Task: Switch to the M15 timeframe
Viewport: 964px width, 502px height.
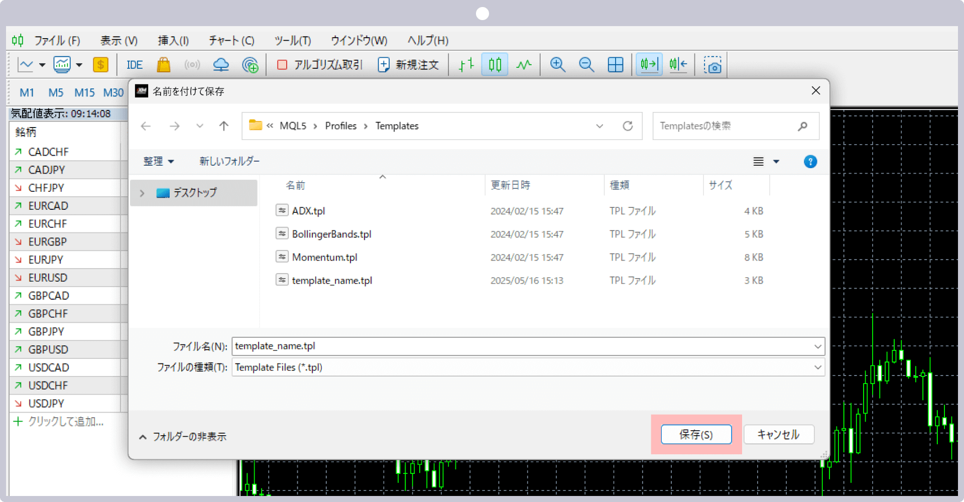Action: click(x=84, y=93)
